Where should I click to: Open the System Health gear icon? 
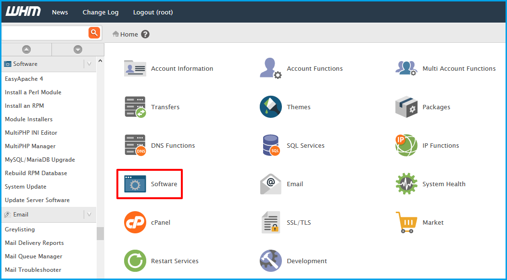click(406, 184)
